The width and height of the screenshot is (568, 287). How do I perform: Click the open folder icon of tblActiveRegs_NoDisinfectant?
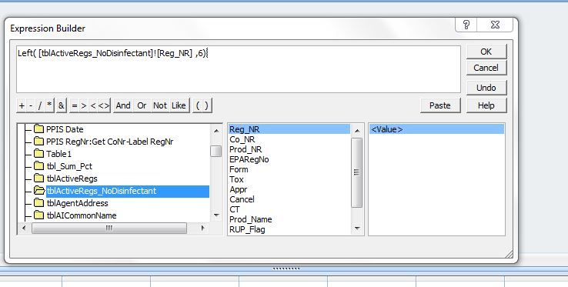coord(39,191)
